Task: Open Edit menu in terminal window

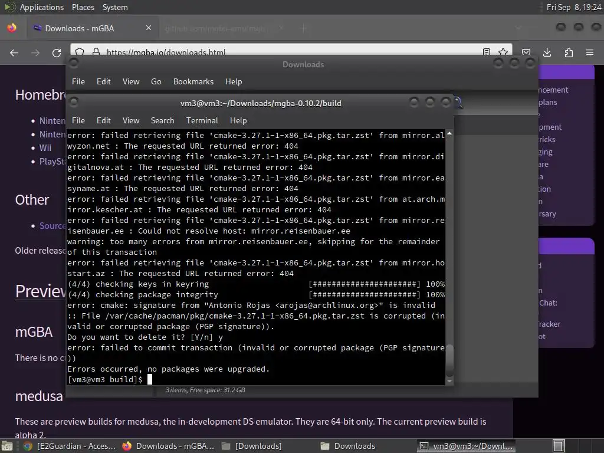Action: coord(104,120)
